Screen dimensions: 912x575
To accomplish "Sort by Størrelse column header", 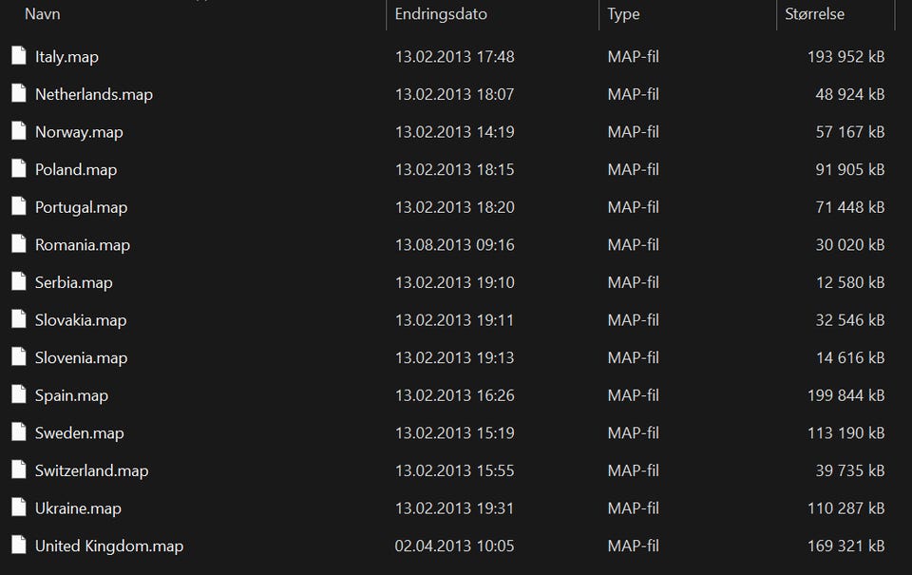I will (814, 14).
